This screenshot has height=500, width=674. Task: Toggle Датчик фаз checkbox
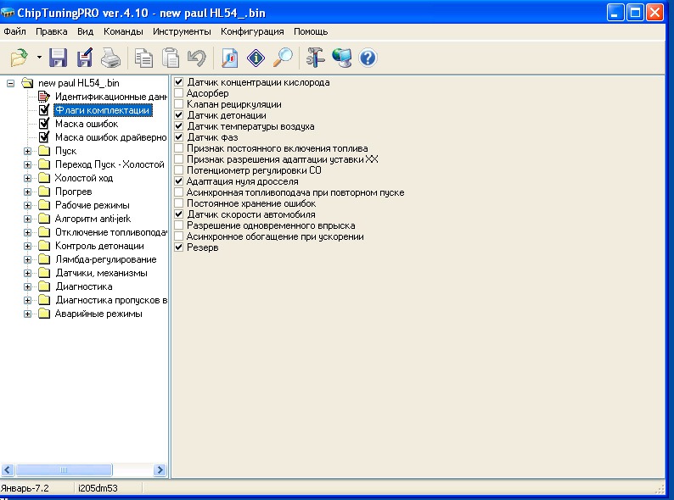[179, 137]
